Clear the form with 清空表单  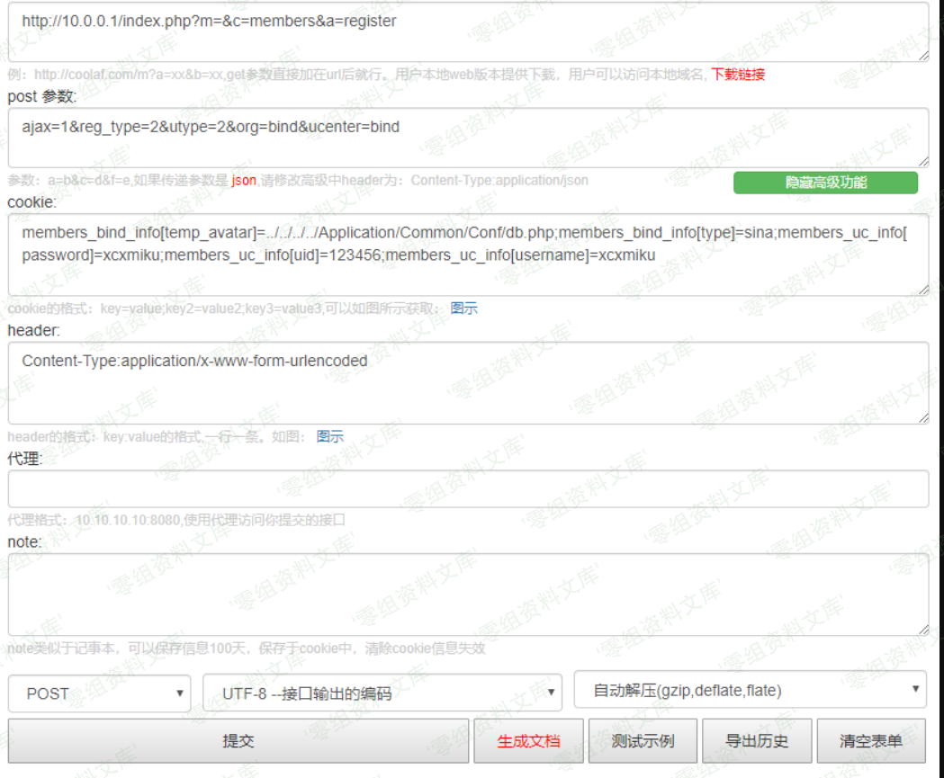point(870,741)
